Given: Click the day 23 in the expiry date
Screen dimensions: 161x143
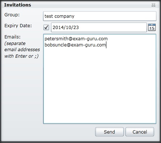Looking at the screenshot, I should click(x=76, y=28).
